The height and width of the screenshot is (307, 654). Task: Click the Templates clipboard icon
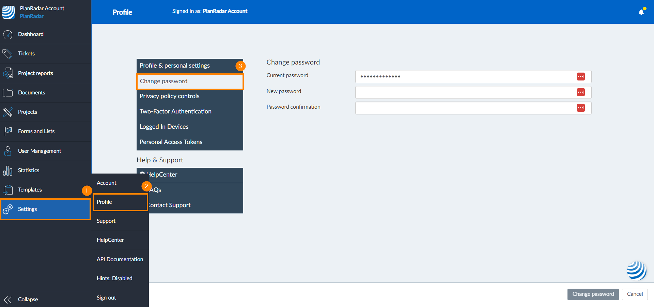[7, 190]
